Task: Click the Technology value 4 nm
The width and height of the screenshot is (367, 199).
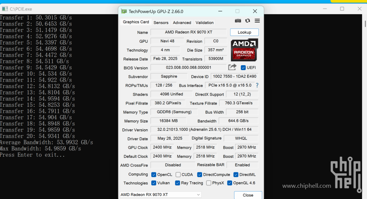Action: click(165, 50)
